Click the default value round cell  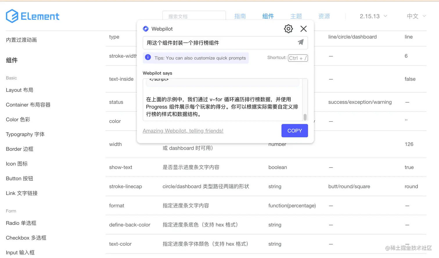(411, 186)
